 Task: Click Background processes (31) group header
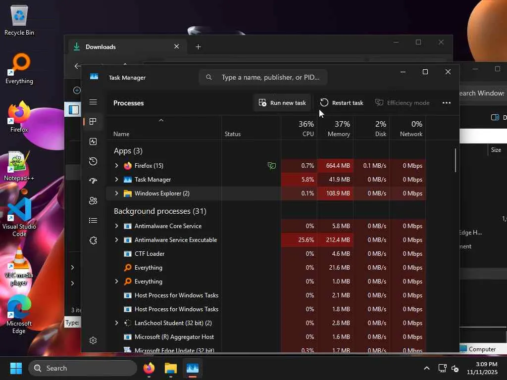[x=160, y=211]
